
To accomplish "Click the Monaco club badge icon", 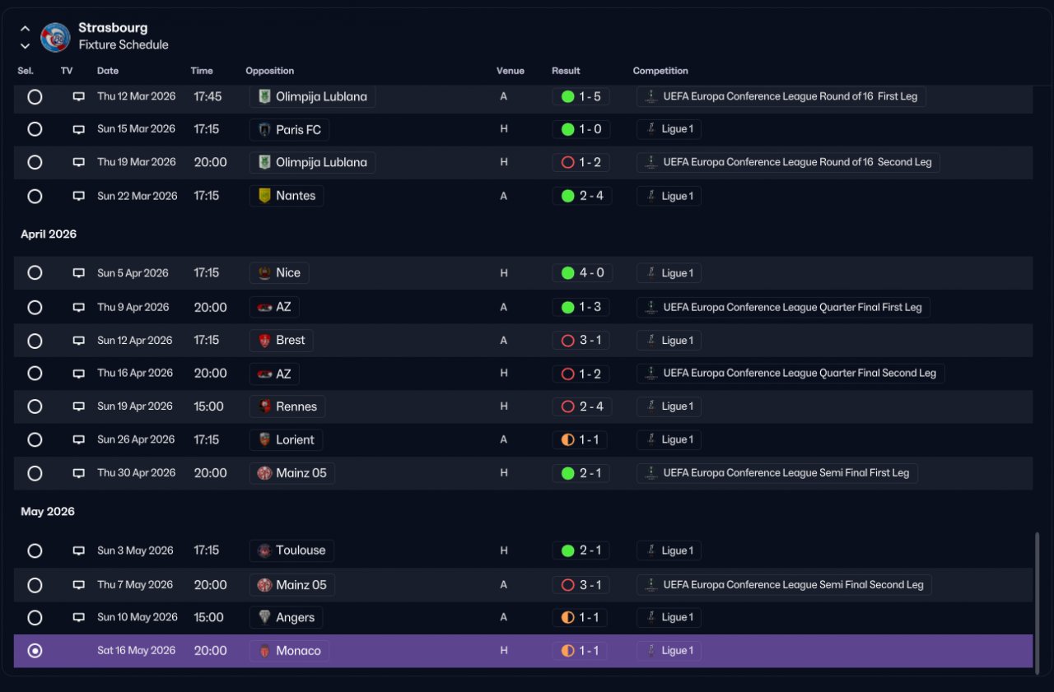I will pos(264,651).
